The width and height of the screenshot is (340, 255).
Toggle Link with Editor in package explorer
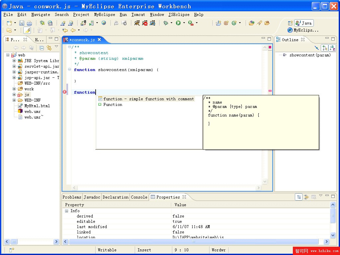49,48
